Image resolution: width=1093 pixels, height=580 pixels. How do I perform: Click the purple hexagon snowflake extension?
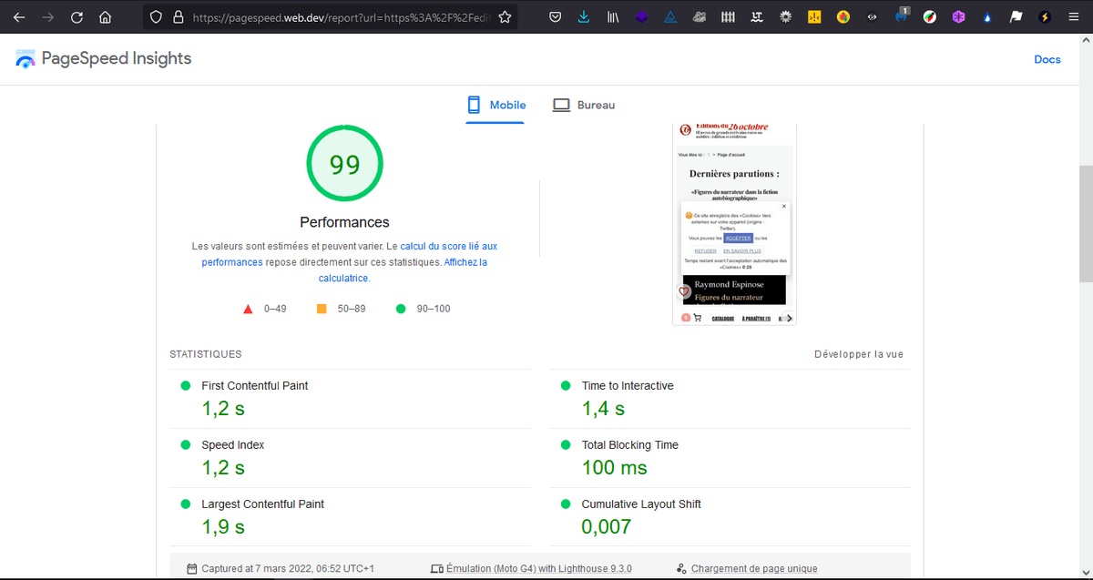click(x=958, y=16)
